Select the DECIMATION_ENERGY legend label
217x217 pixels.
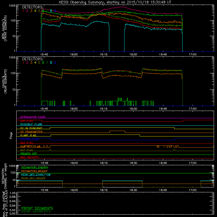tap(35, 168)
